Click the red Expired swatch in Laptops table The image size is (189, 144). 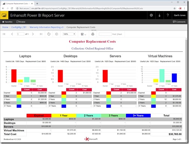(19, 93)
